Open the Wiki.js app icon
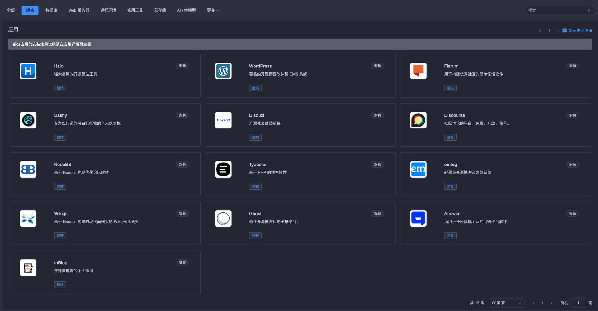This screenshot has width=598, height=311. click(28, 218)
